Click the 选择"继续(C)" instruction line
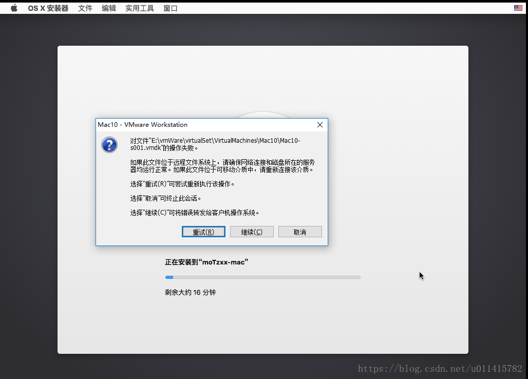Image resolution: width=528 pixels, height=379 pixels. click(x=195, y=213)
